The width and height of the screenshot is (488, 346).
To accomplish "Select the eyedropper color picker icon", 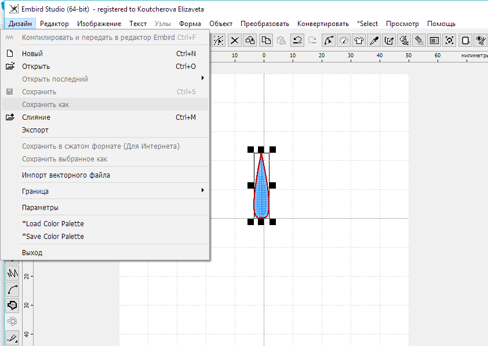I will [x=374, y=41].
